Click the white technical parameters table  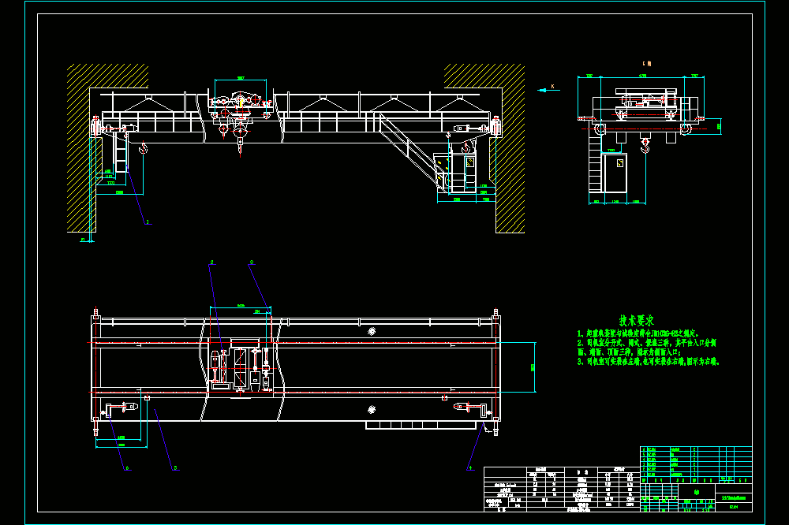click(562, 490)
